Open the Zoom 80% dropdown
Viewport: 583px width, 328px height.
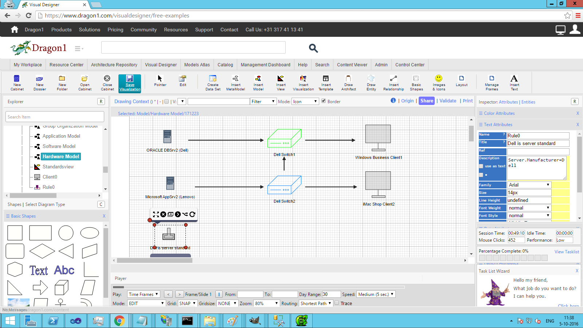[266, 303]
